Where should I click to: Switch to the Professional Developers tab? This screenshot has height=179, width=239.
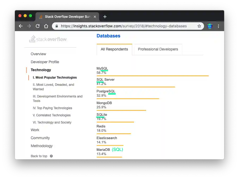pos(158,49)
